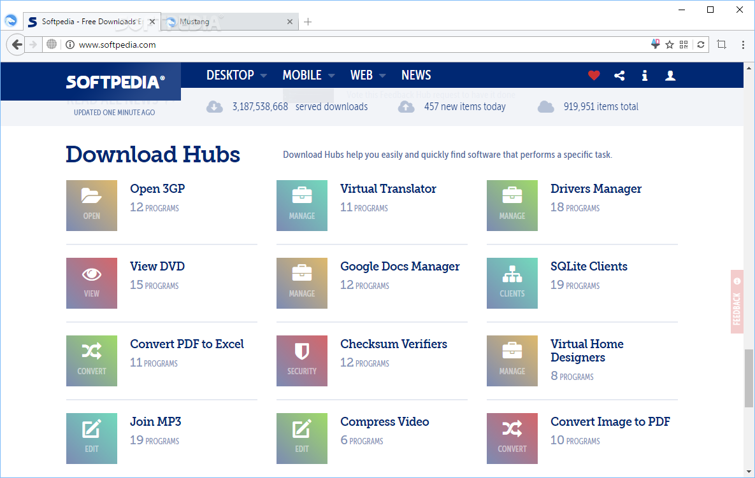Viewport: 755px width, 478px height.
Task: Click the crop screenshot icon in toolbar
Action: click(721, 45)
